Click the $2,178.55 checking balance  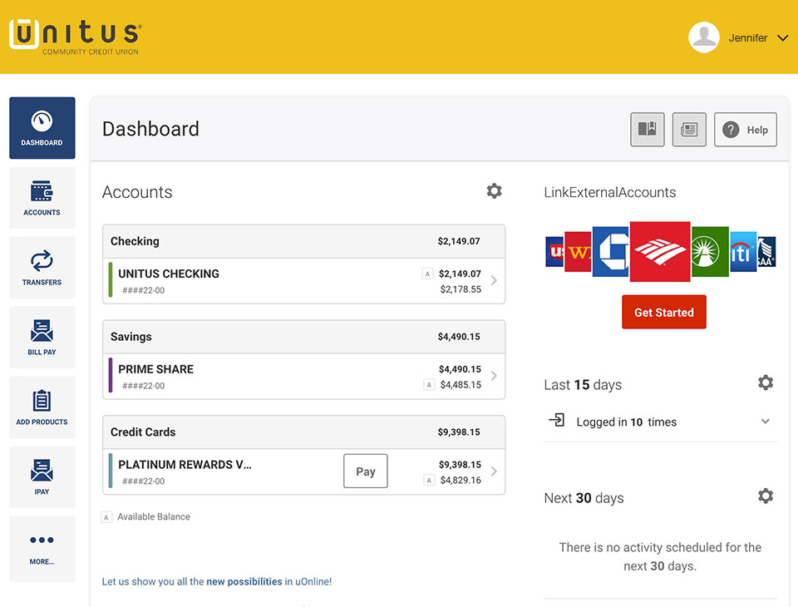[461, 289]
